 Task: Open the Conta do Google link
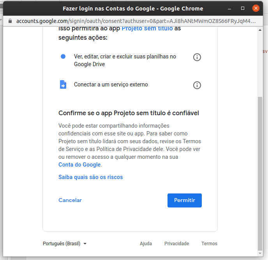pos(79,165)
